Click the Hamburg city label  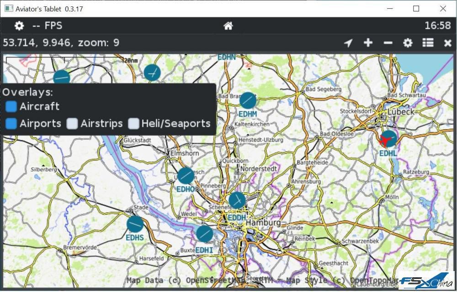pyautogui.click(x=264, y=223)
